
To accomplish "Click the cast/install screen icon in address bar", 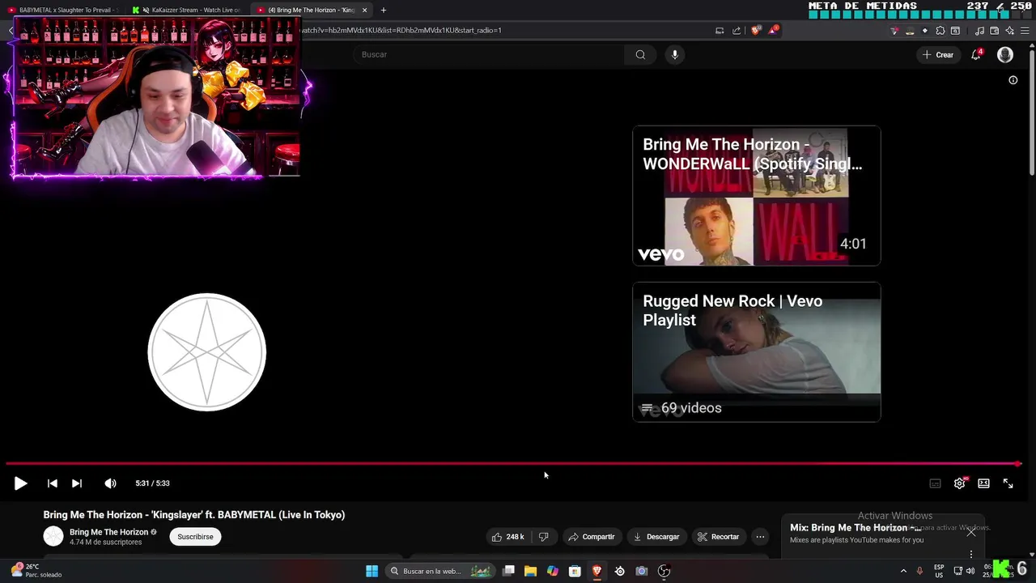I will pyautogui.click(x=720, y=31).
